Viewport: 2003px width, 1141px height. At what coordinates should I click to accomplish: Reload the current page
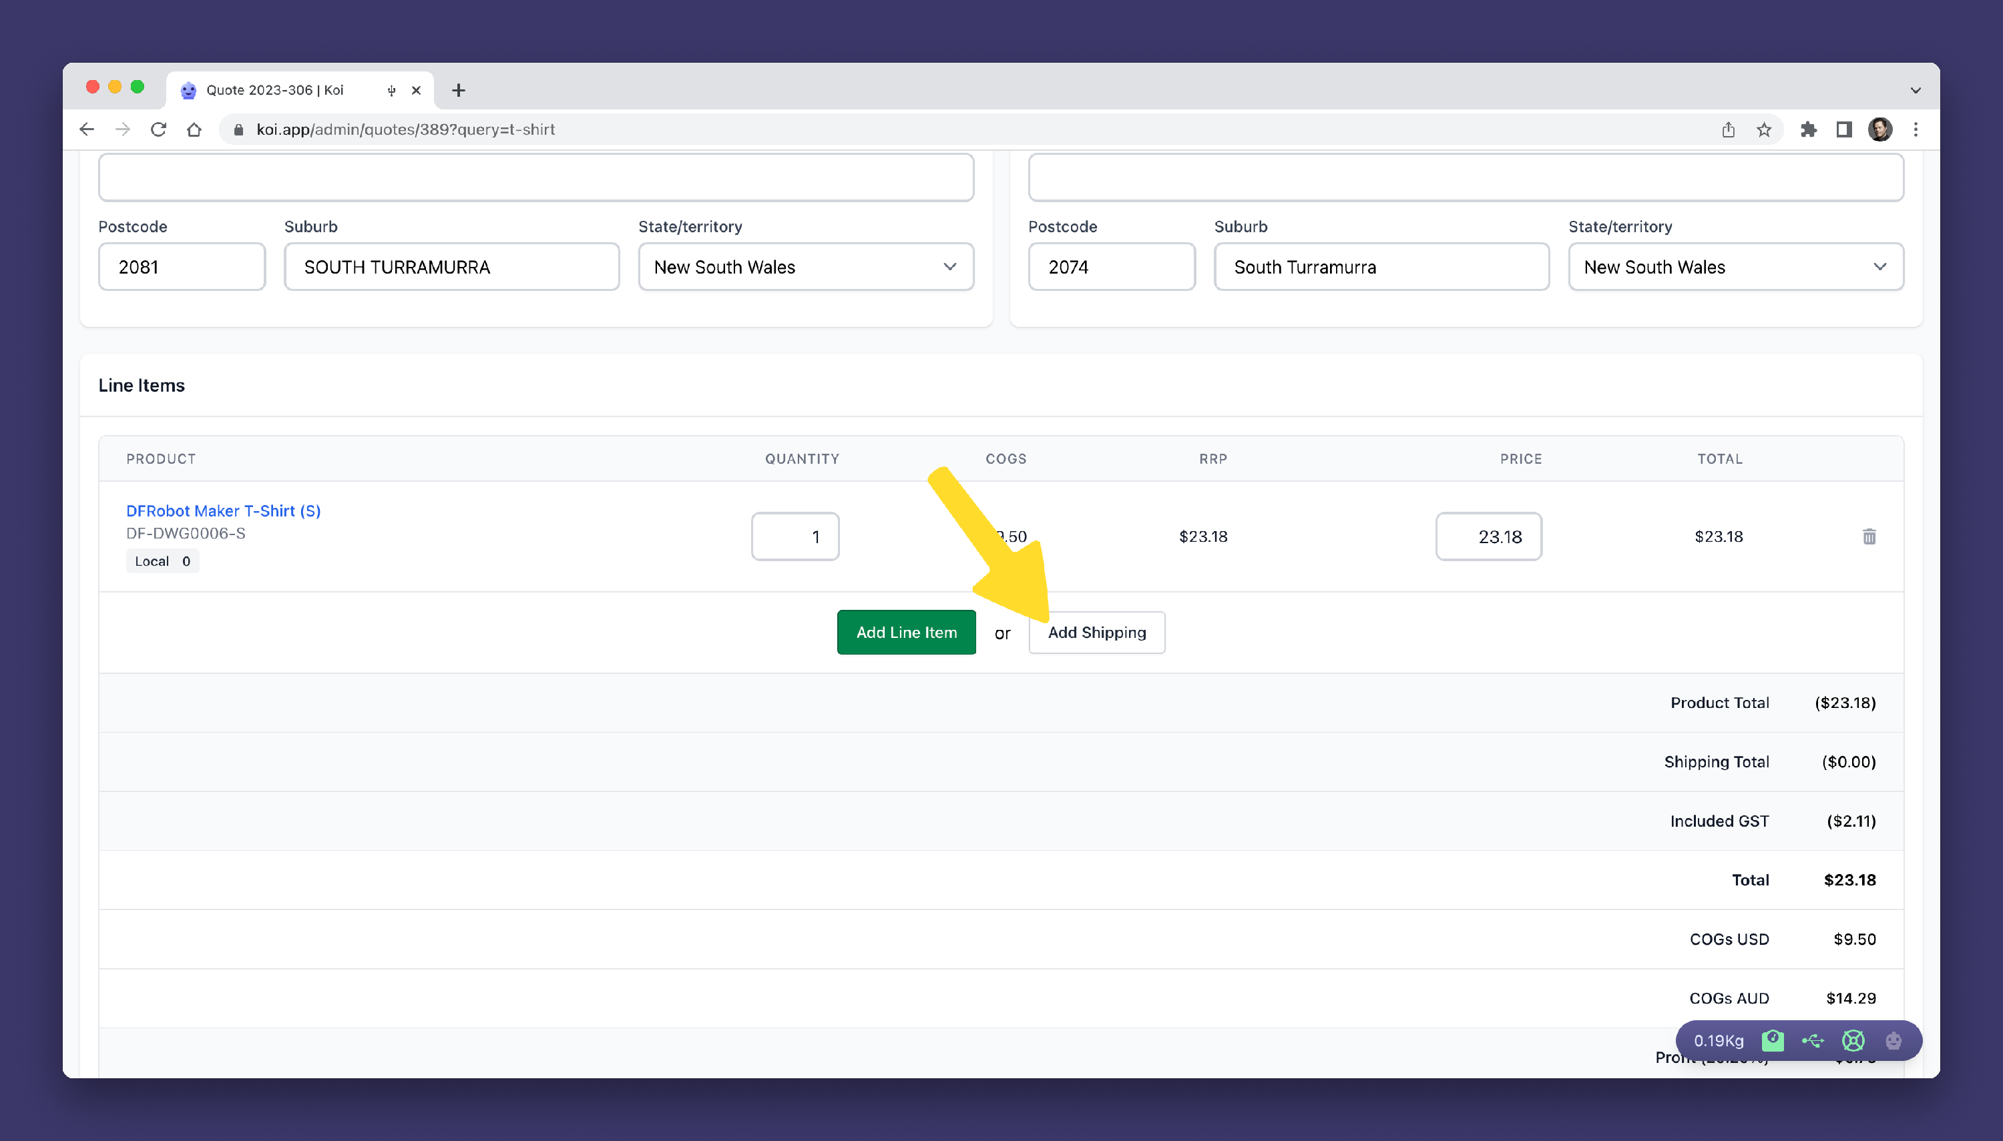(x=158, y=130)
